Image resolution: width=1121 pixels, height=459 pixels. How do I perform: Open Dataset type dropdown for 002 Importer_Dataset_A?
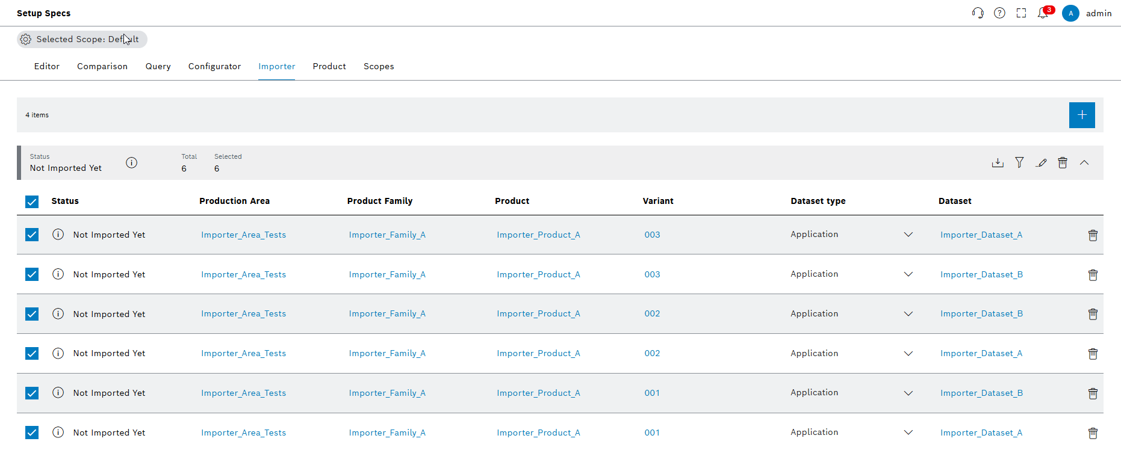[x=908, y=354]
